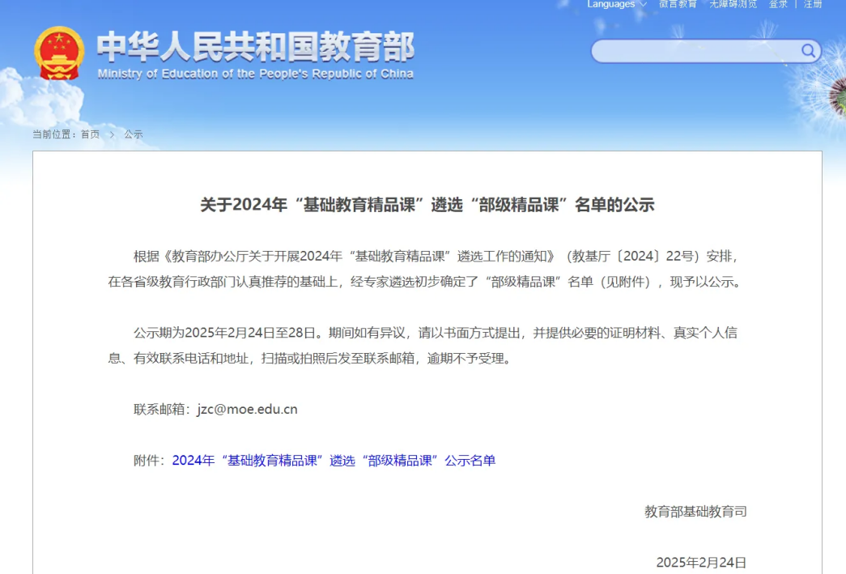Click the magnifier search icon

click(x=808, y=52)
